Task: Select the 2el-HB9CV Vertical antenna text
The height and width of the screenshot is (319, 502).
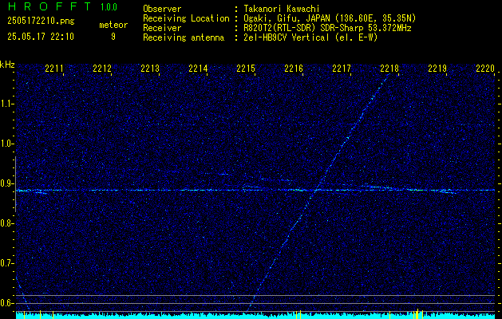Action: click(x=310, y=37)
